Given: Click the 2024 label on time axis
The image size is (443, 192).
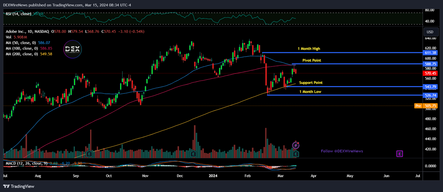Looking at the screenshot, I should coord(213,176).
